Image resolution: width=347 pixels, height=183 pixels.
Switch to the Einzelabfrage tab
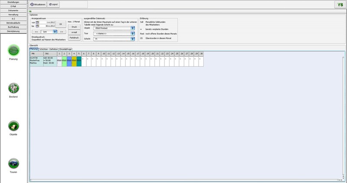[x=65, y=49]
